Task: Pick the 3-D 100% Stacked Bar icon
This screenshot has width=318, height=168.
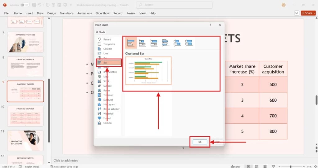Action: pyautogui.click(x=189, y=43)
